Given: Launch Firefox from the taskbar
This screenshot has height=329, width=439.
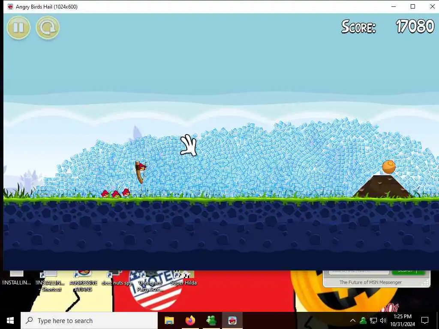Looking at the screenshot, I should [190, 320].
